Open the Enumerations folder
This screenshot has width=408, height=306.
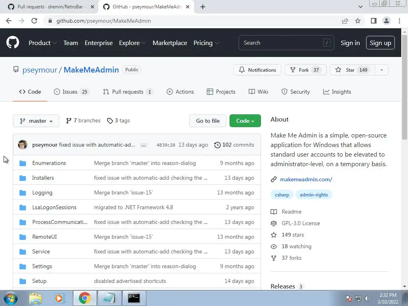pos(49,163)
